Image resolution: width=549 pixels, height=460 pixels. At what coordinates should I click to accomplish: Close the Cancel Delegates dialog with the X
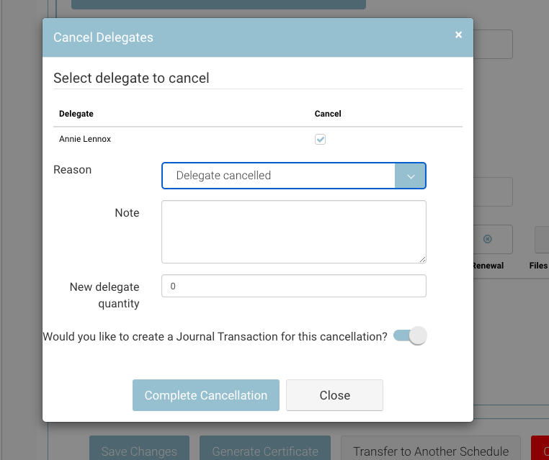[x=458, y=35]
